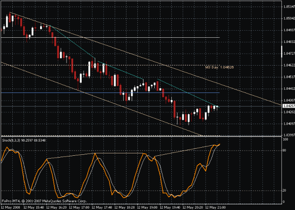Click the '12 May 15:40' time label
The image size is (295, 210).
tap(34, 208)
